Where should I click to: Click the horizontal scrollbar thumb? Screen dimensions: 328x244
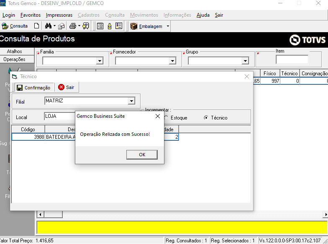click(53, 214)
